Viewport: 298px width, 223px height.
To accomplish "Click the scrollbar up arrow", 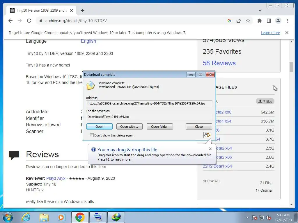I will click(291, 42).
